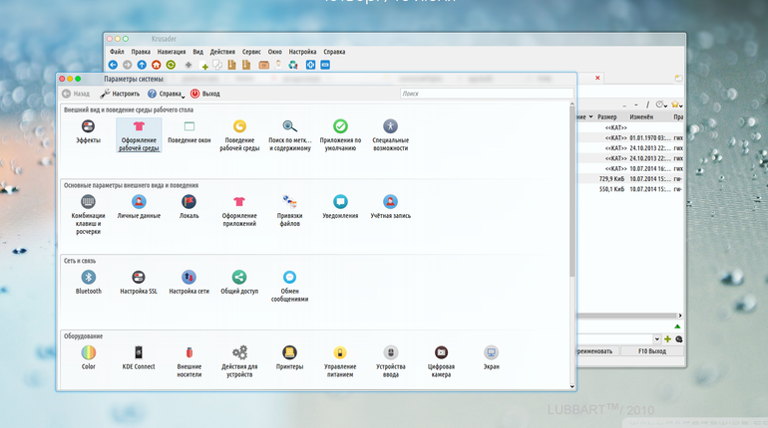Open the Экран display module
768x428 pixels.
pyautogui.click(x=492, y=357)
